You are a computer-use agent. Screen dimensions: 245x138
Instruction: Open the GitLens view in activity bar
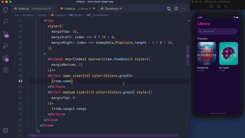pyautogui.click(x=6, y=70)
